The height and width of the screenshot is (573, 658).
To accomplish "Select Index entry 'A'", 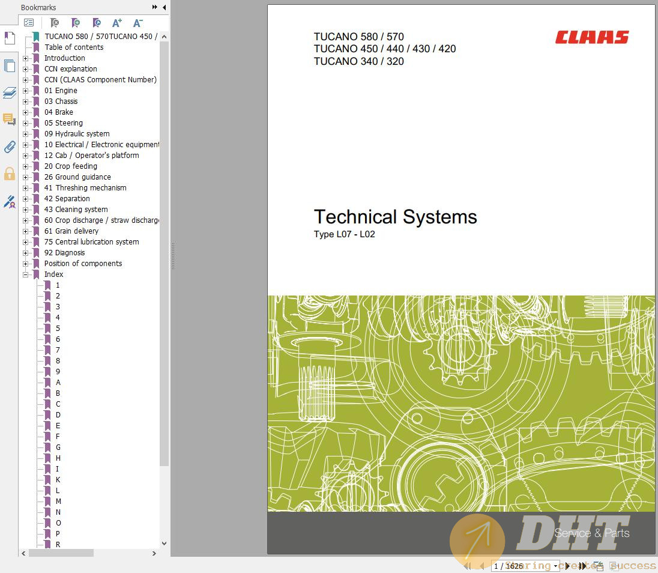I will tap(58, 383).
